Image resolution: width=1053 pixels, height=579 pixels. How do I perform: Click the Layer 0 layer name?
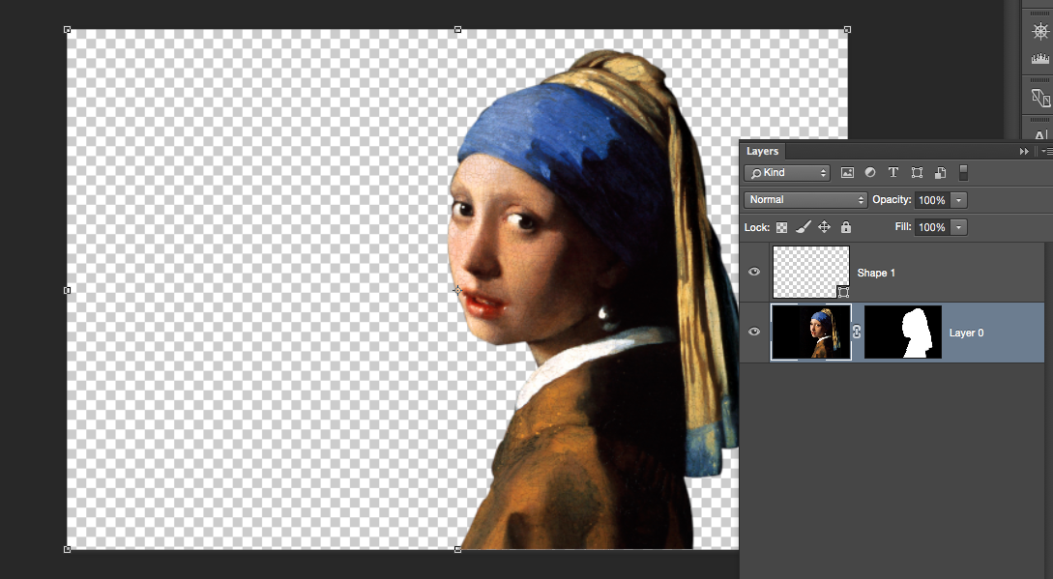tap(966, 333)
